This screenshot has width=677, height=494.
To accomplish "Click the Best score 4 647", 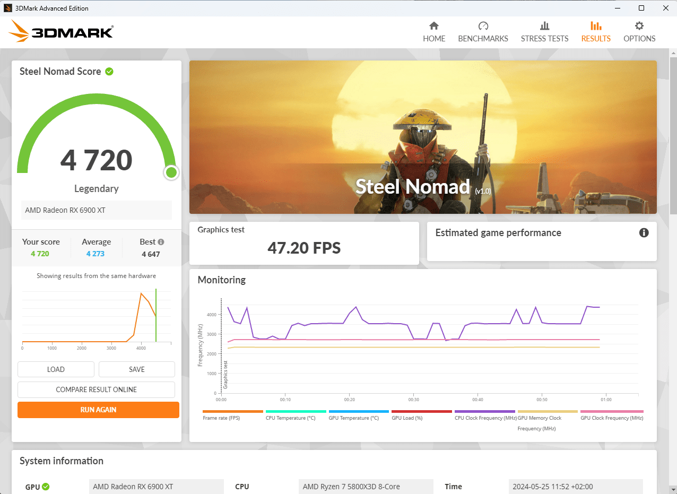I will tap(151, 254).
